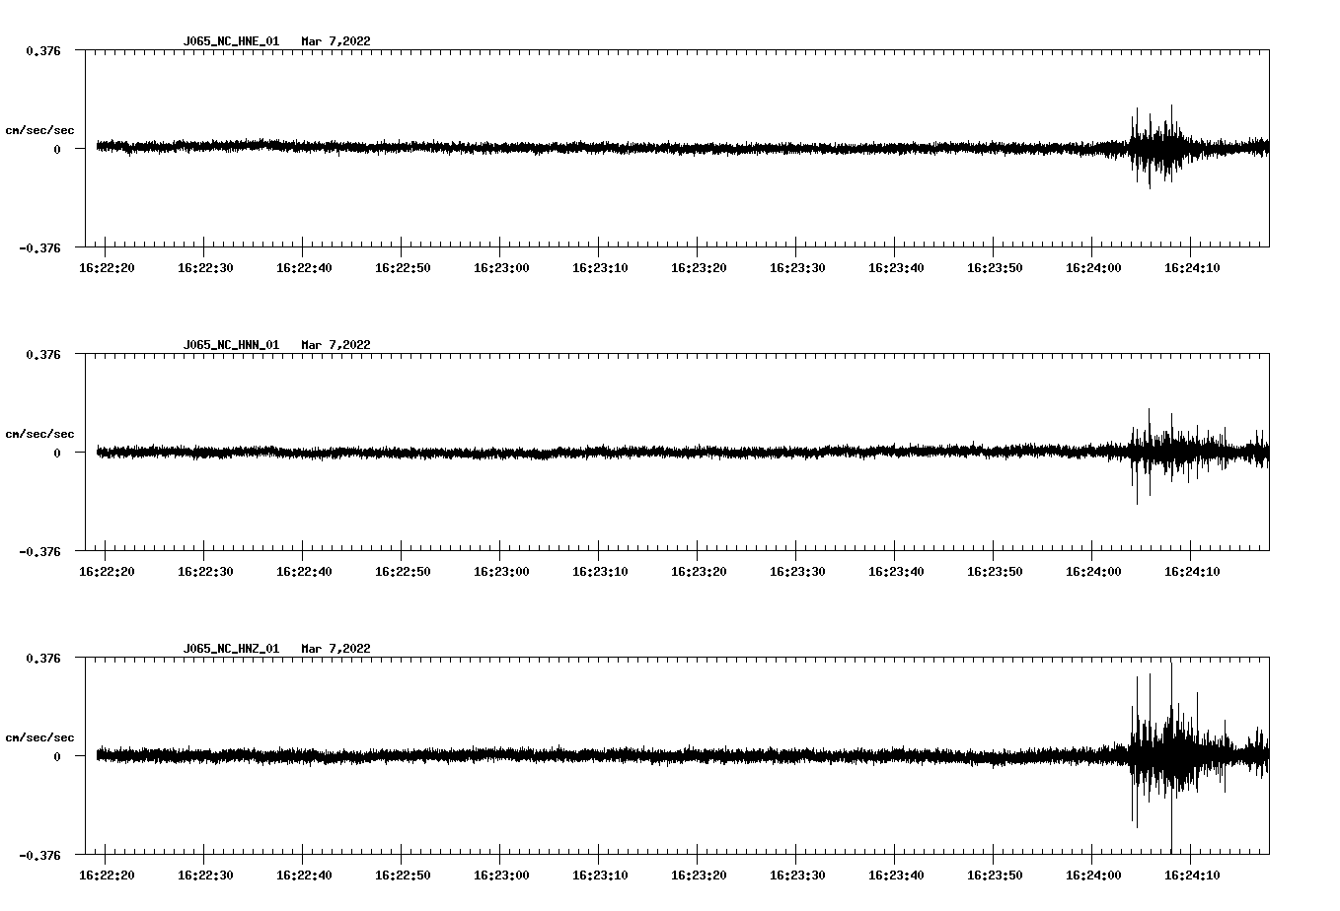This screenshot has height=911, width=1340.
Task: Click the 16:22:20 time label under HNE plot
Action: click(107, 268)
